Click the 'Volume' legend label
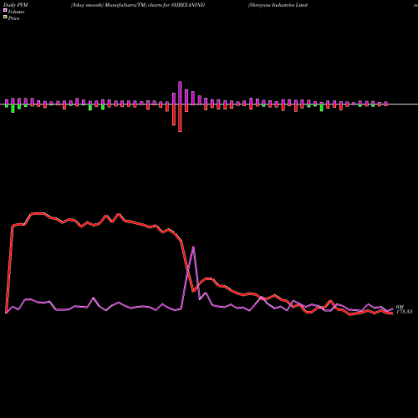 click(16, 12)
